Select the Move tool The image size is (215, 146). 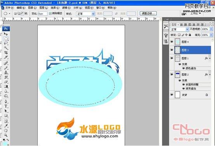6,34
